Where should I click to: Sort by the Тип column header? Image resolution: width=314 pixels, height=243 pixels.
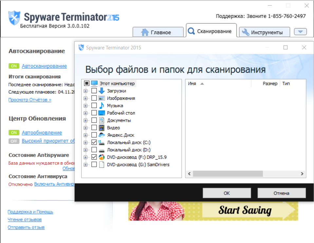tap(293, 84)
